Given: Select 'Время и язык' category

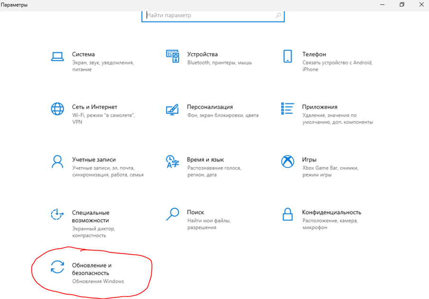Looking at the screenshot, I should coord(205,159).
